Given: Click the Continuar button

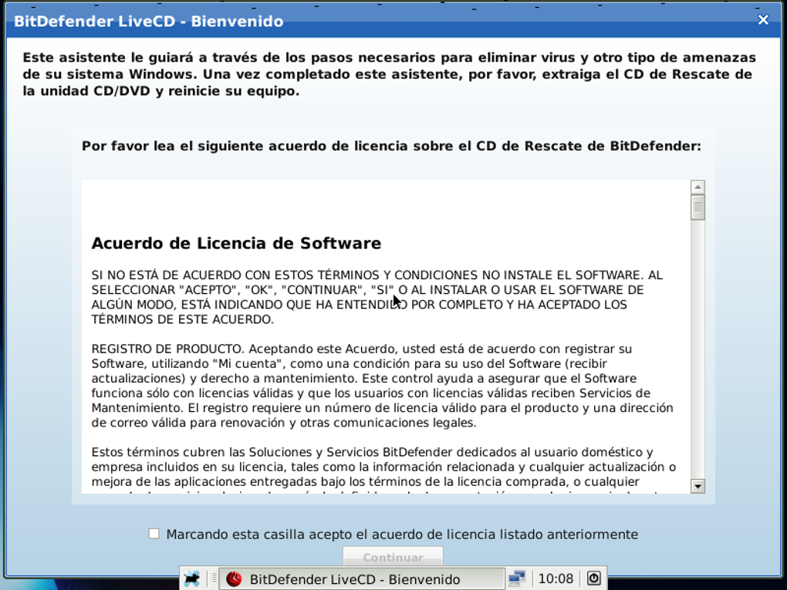Looking at the screenshot, I should coord(393,557).
